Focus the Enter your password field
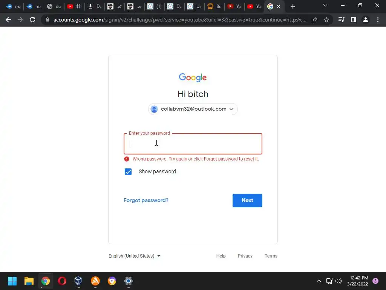 193,144
